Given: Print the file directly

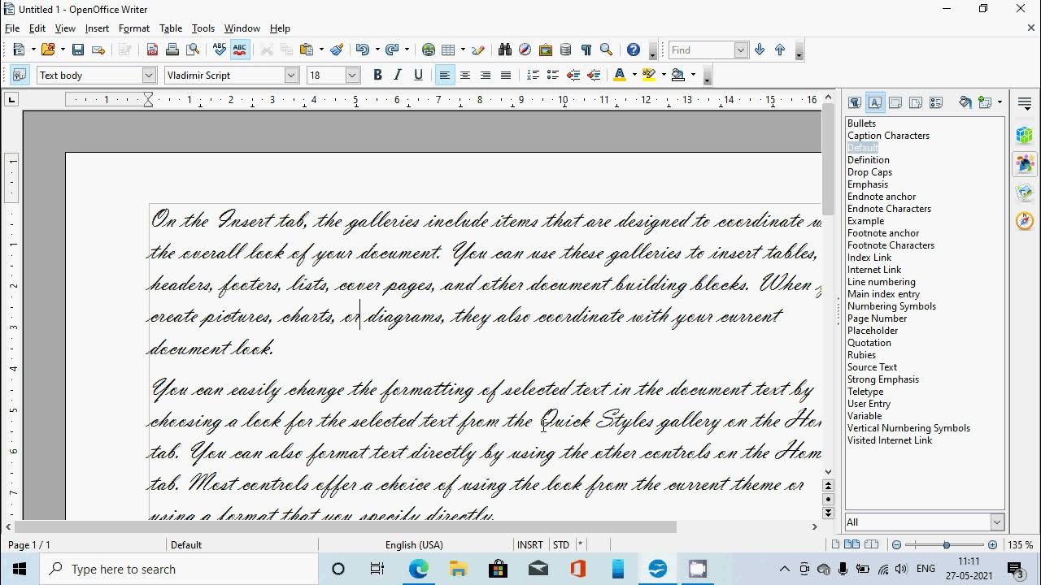Looking at the screenshot, I should coord(172,50).
